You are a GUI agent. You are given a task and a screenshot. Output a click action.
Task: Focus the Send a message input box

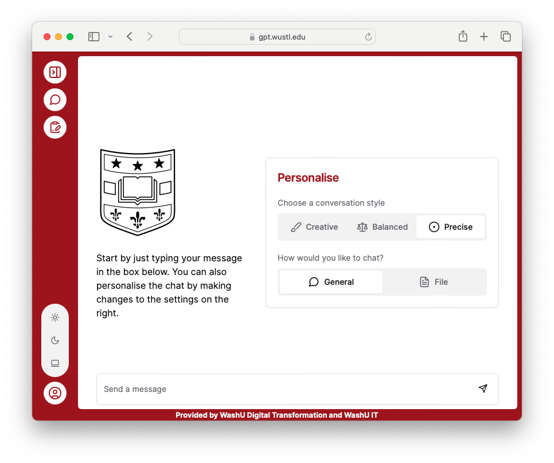[298, 389]
